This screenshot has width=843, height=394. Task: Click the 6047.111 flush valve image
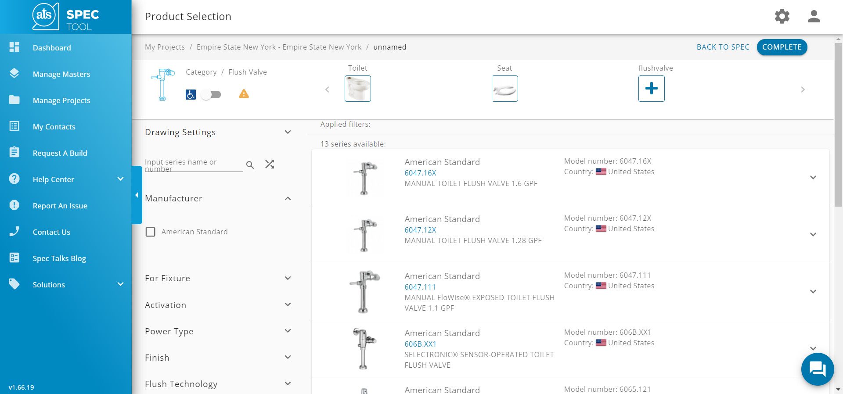point(364,292)
